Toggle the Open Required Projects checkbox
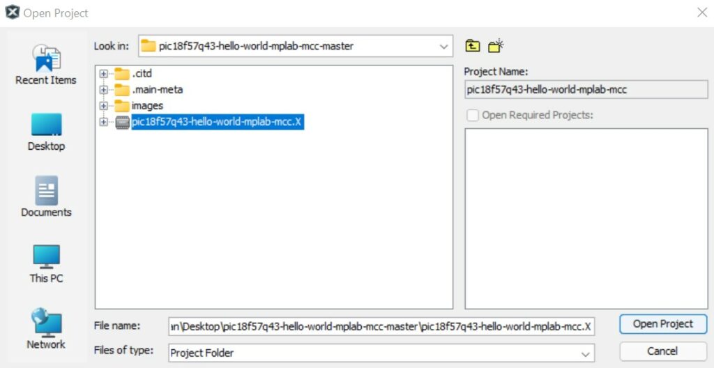The width and height of the screenshot is (714, 368). click(x=473, y=115)
